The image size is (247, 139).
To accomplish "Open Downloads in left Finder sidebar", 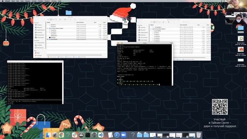I will click(x=39, y=37).
